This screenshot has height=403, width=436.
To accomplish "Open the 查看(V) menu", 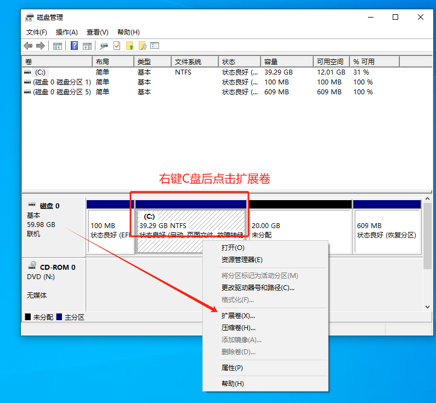I will (97, 32).
